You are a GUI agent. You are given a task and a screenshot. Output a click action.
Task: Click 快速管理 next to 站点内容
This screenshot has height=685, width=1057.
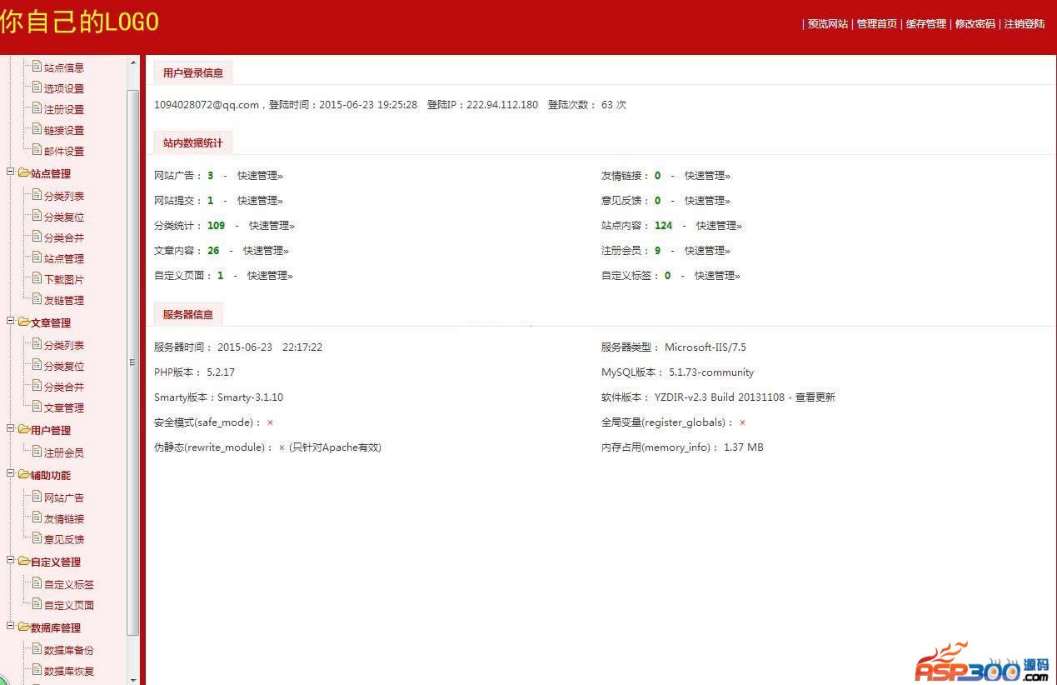point(719,226)
